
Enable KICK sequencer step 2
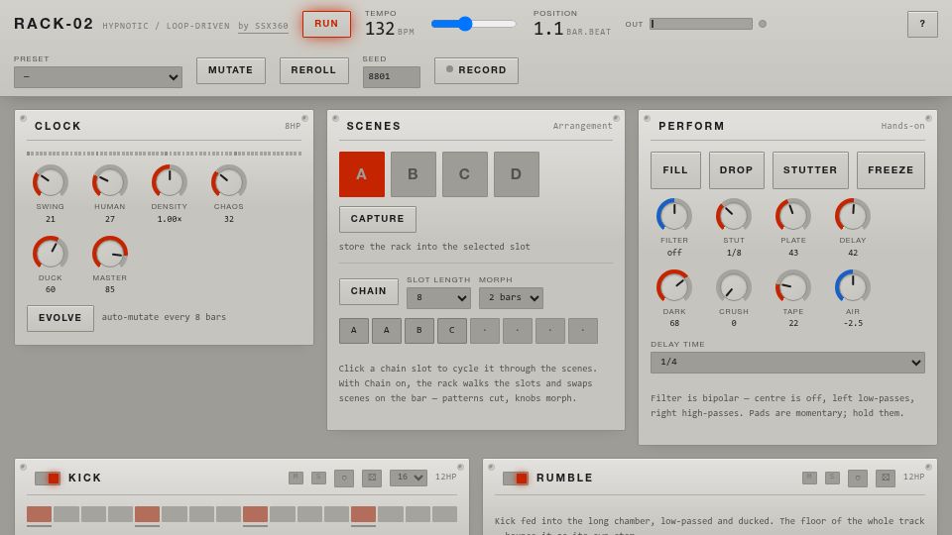coord(66,514)
